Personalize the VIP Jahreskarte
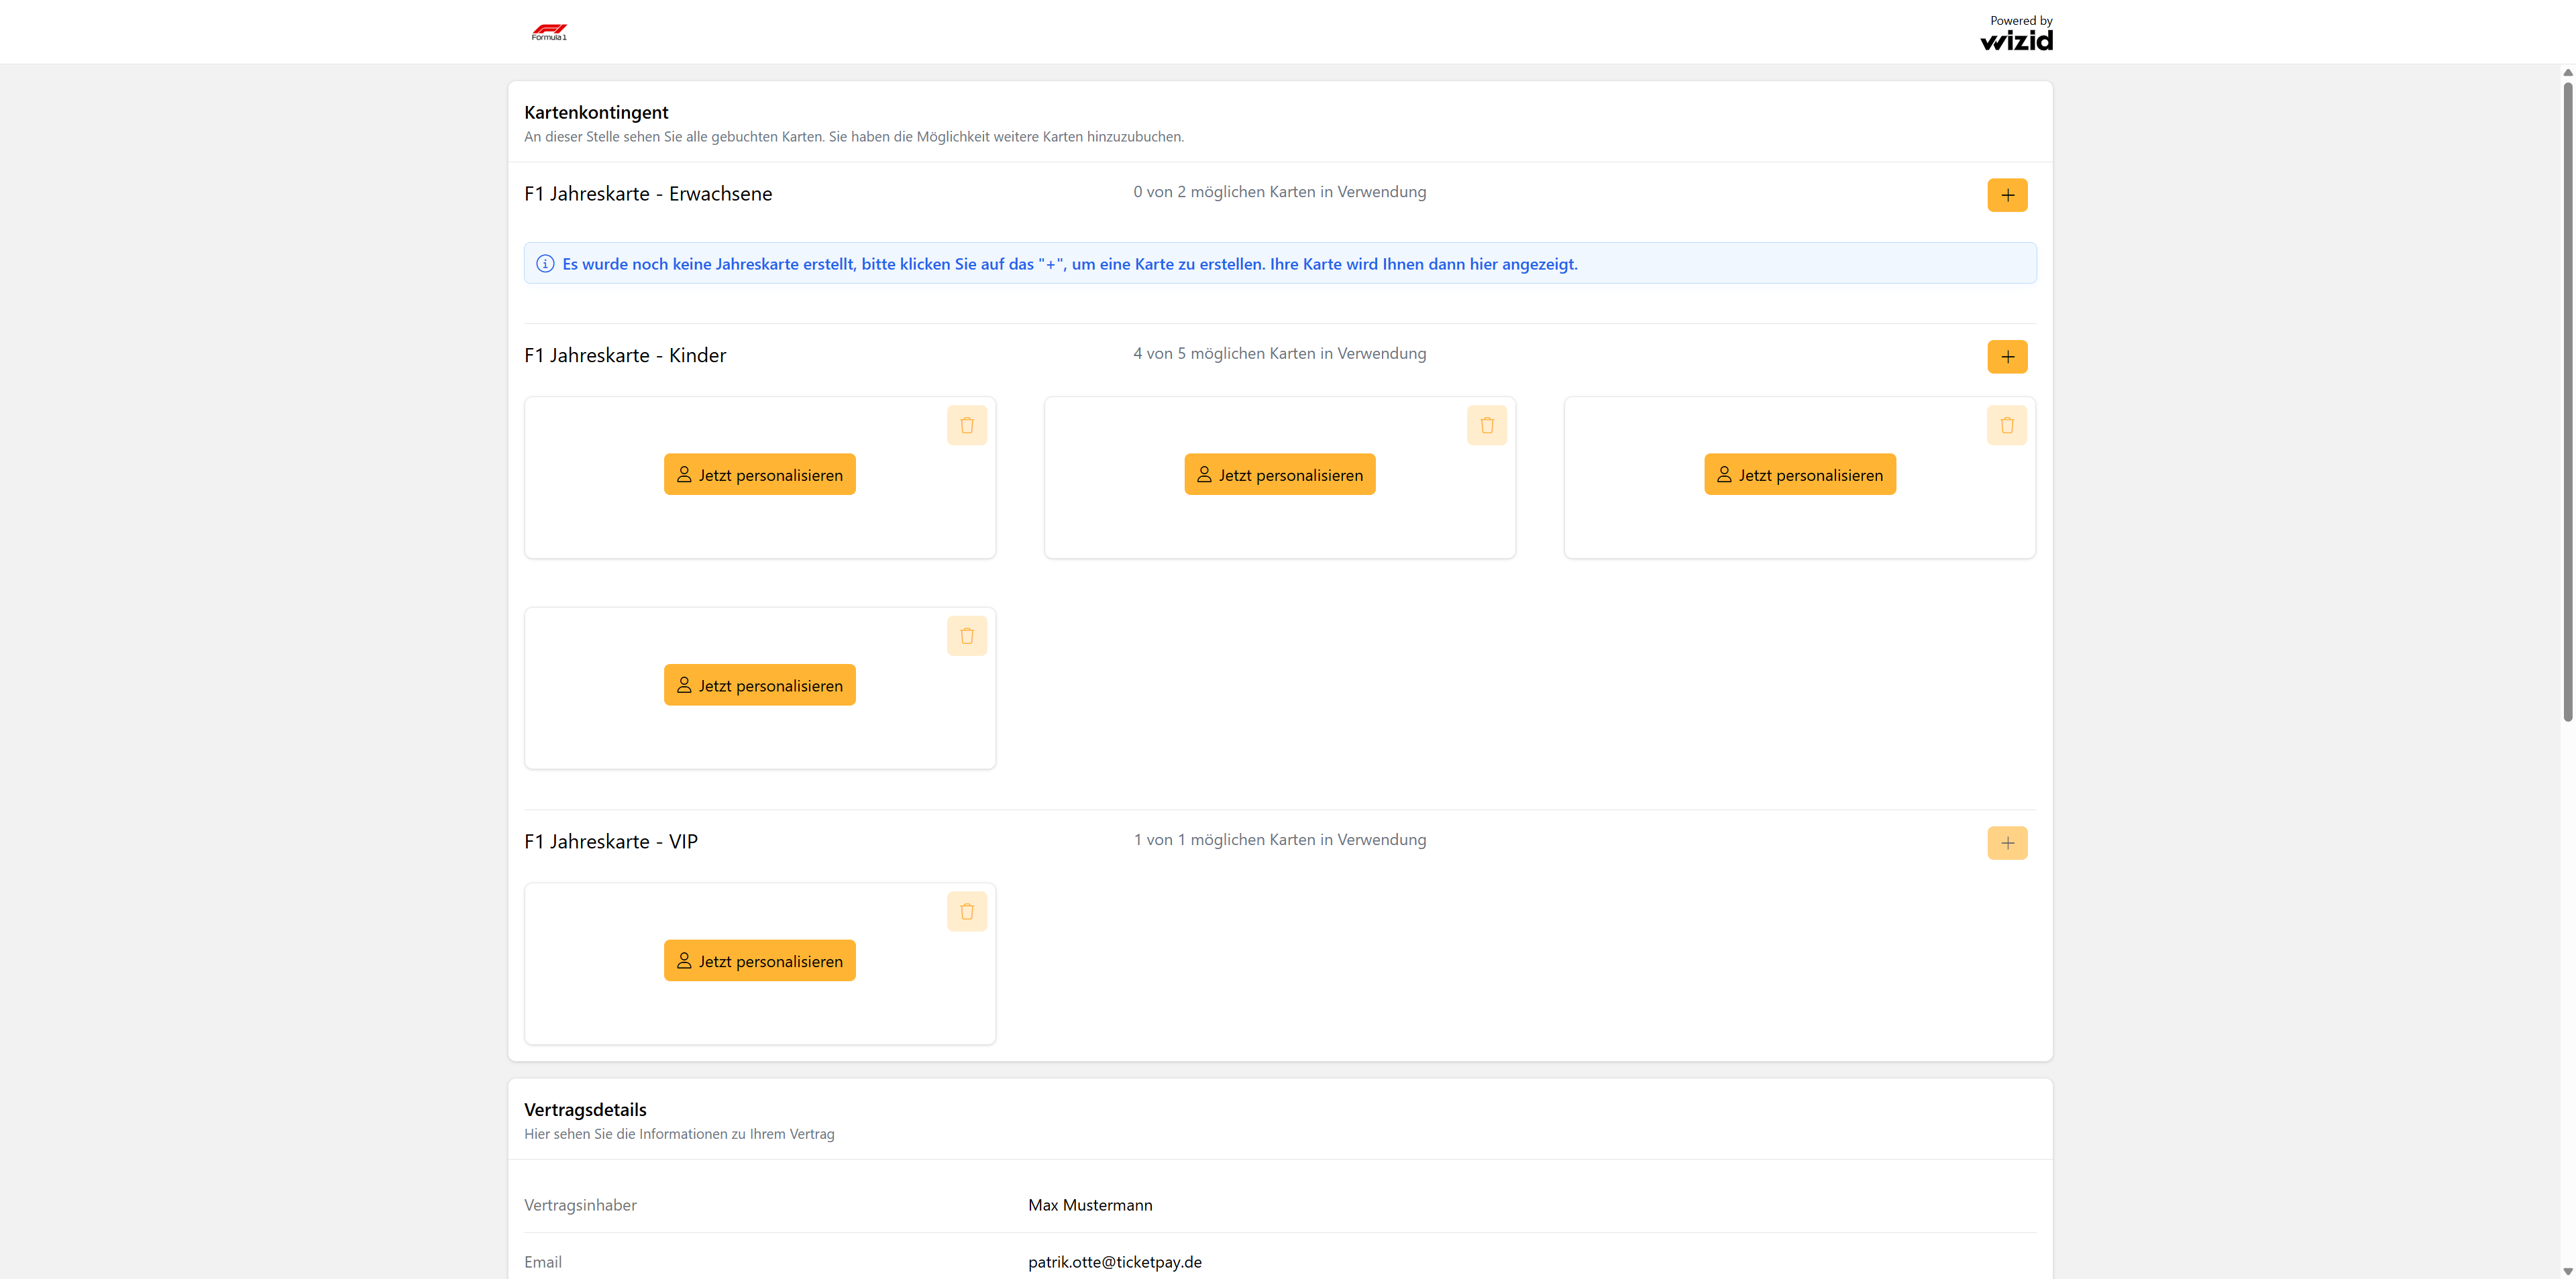The width and height of the screenshot is (2576, 1279). point(760,961)
